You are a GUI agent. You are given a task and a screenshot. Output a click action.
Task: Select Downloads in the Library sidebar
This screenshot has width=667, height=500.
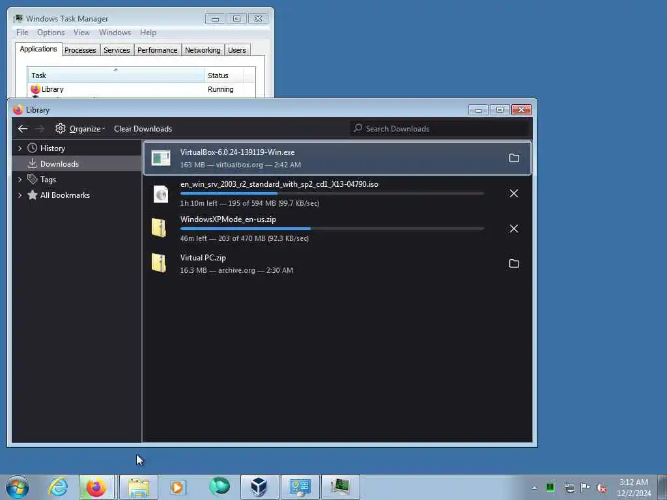59,163
